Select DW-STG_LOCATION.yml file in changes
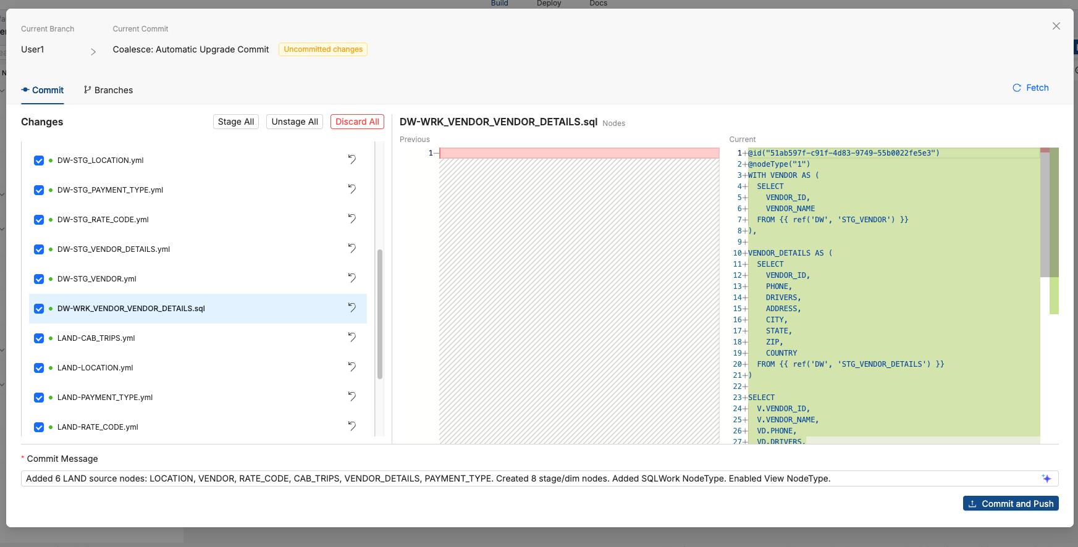The height and width of the screenshot is (547, 1078). click(101, 161)
